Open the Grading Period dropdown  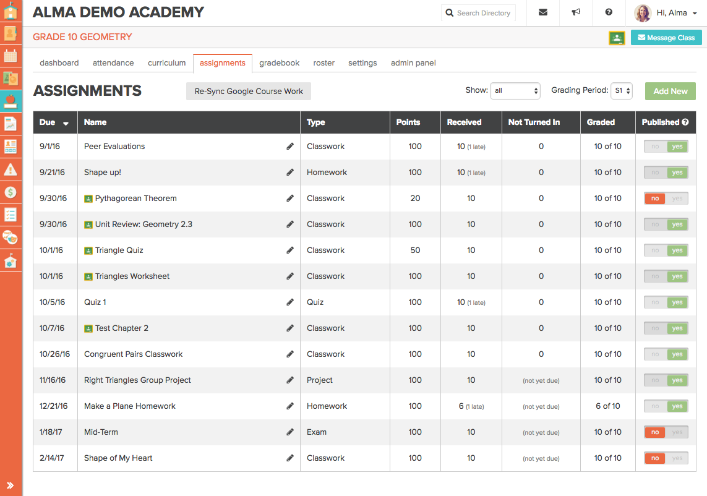(x=621, y=91)
